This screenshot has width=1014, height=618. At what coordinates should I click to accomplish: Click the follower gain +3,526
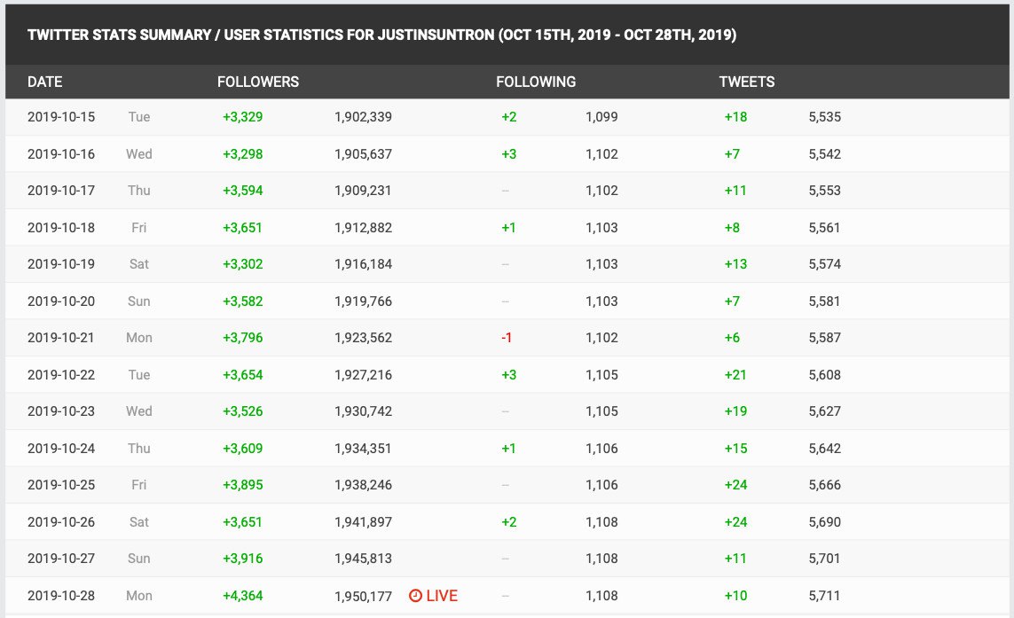pyautogui.click(x=242, y=411)
